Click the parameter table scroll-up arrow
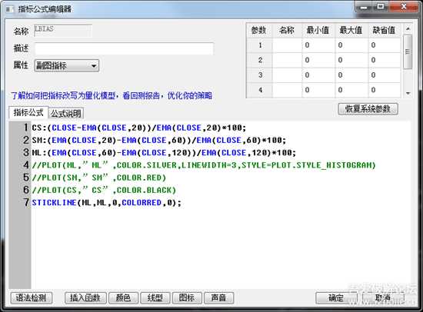Screen dimensions: 423x312 tap(408, 28)
